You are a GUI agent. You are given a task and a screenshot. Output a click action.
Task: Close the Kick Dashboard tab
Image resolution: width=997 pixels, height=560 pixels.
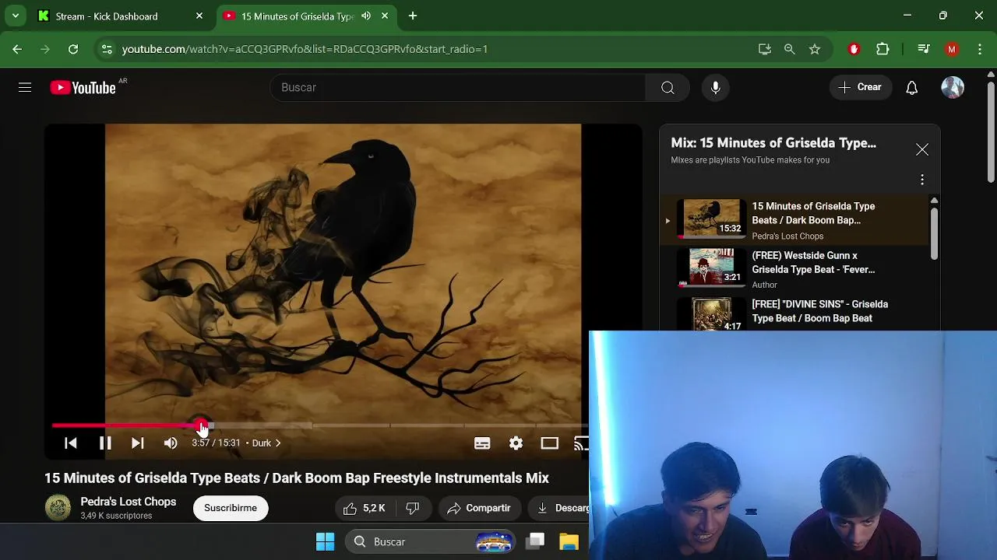(x=199, y=16)
